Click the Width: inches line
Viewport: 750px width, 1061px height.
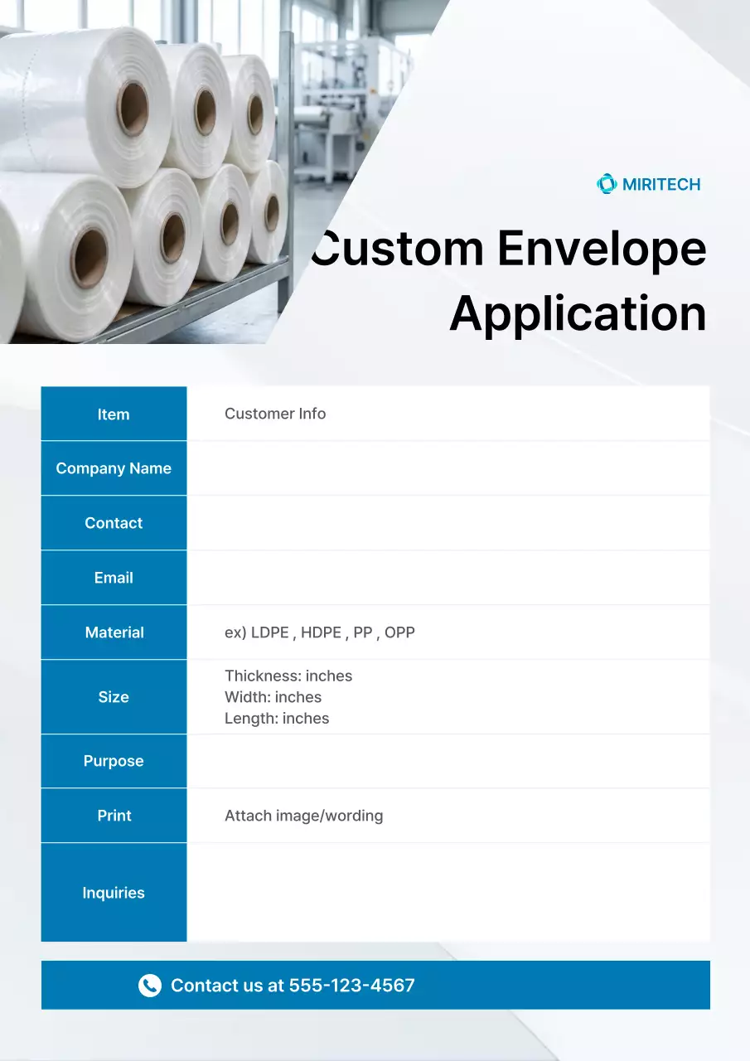pos(273,697)
